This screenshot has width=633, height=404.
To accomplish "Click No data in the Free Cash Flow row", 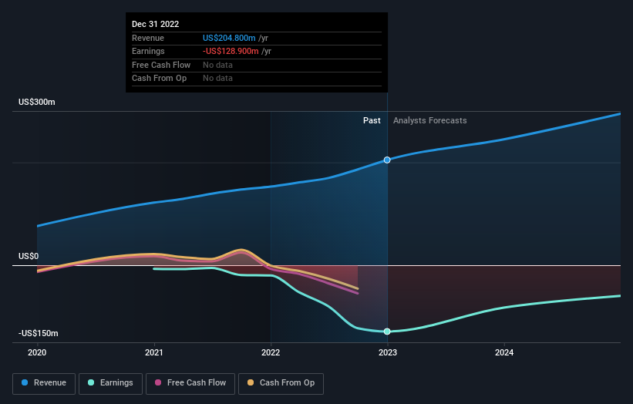I will tap(217, 65).
